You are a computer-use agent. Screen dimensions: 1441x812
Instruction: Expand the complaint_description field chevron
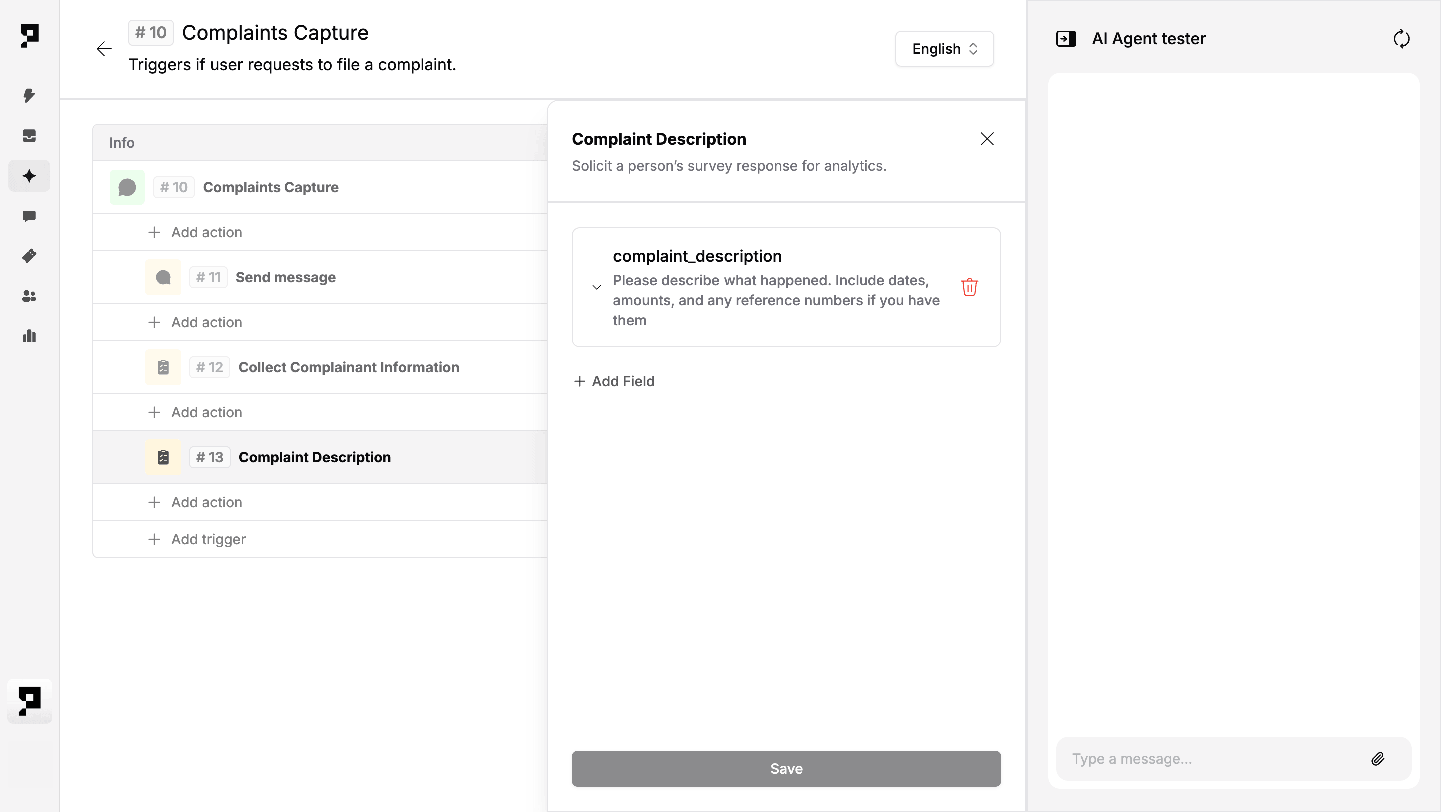tap(597, 287)
